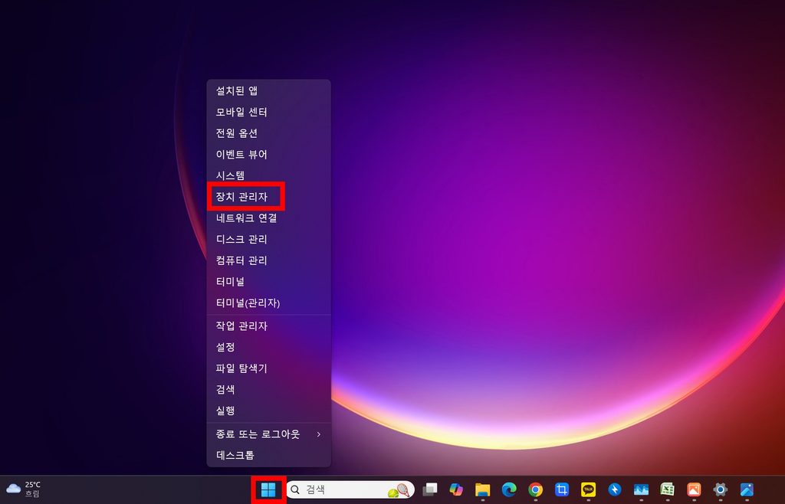Open the Snipping Tool taskbar icon
This screenshot has width=785, height=504.
pyautogui.click(x=562, y=489)
